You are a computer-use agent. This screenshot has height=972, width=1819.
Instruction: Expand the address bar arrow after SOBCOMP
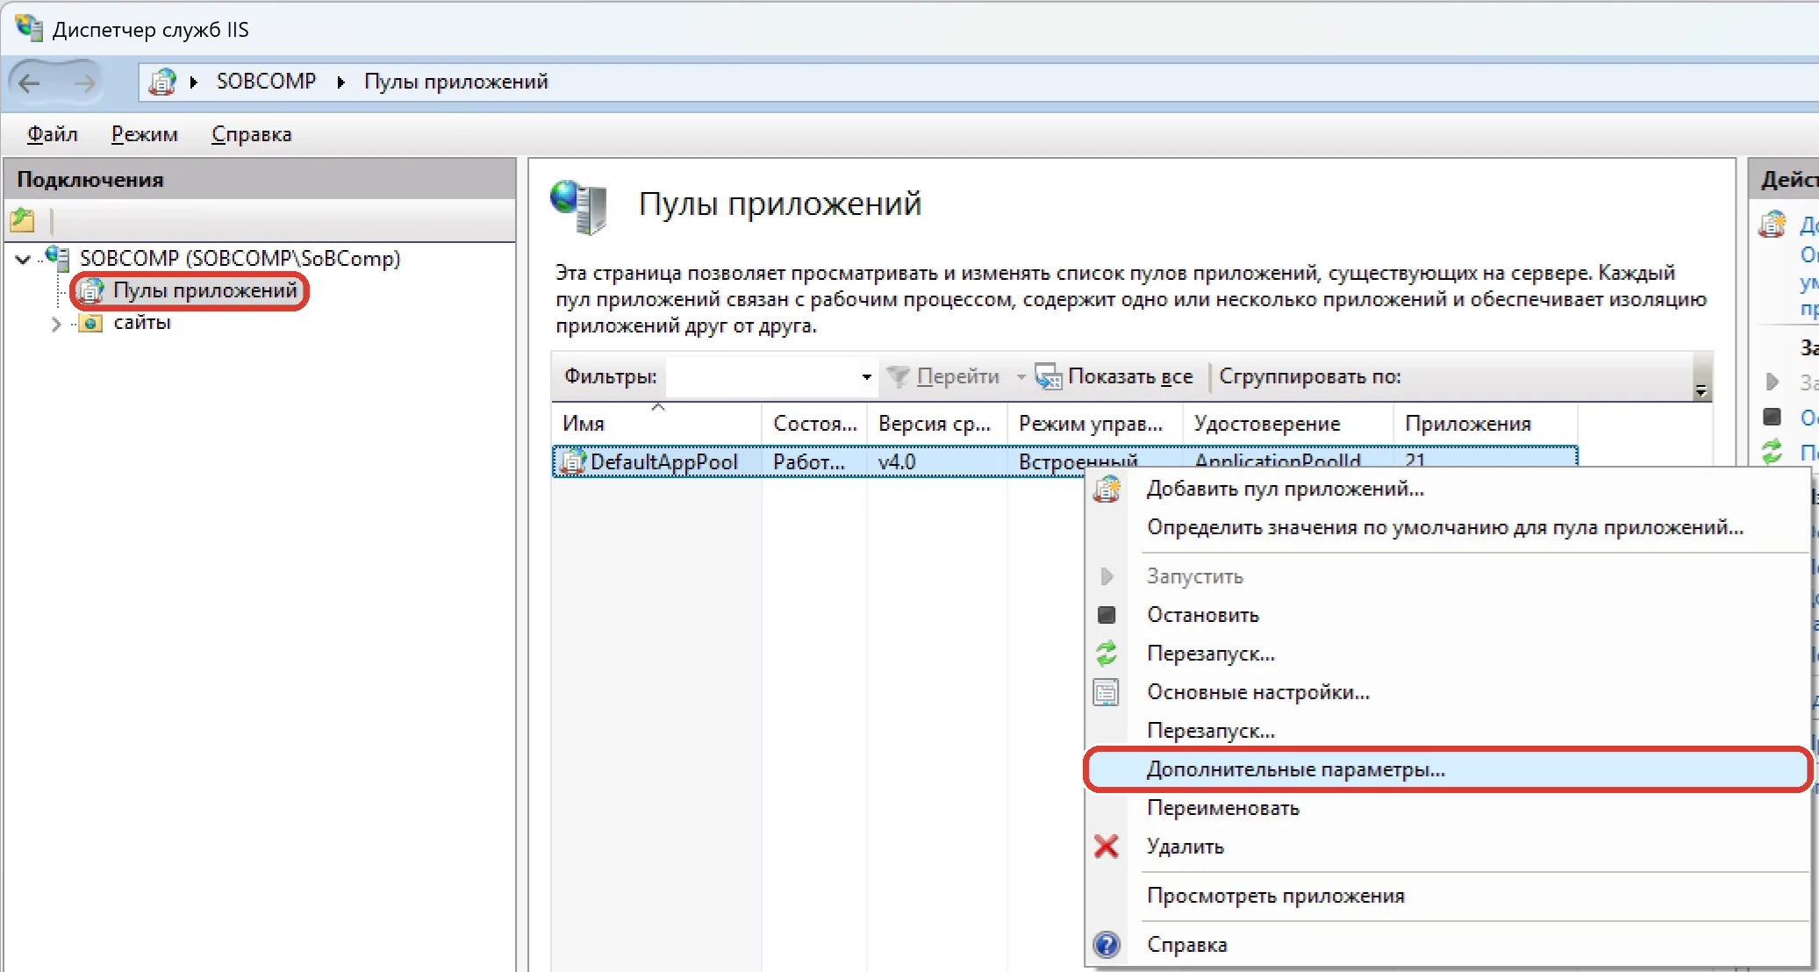click(x=341, y=82)
